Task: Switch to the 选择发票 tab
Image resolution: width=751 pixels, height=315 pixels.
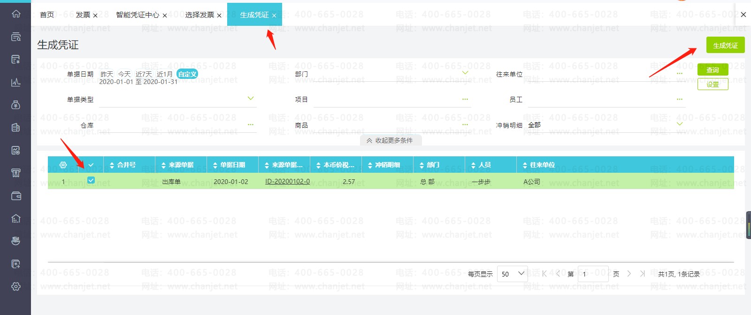Action: pos(199,15)
